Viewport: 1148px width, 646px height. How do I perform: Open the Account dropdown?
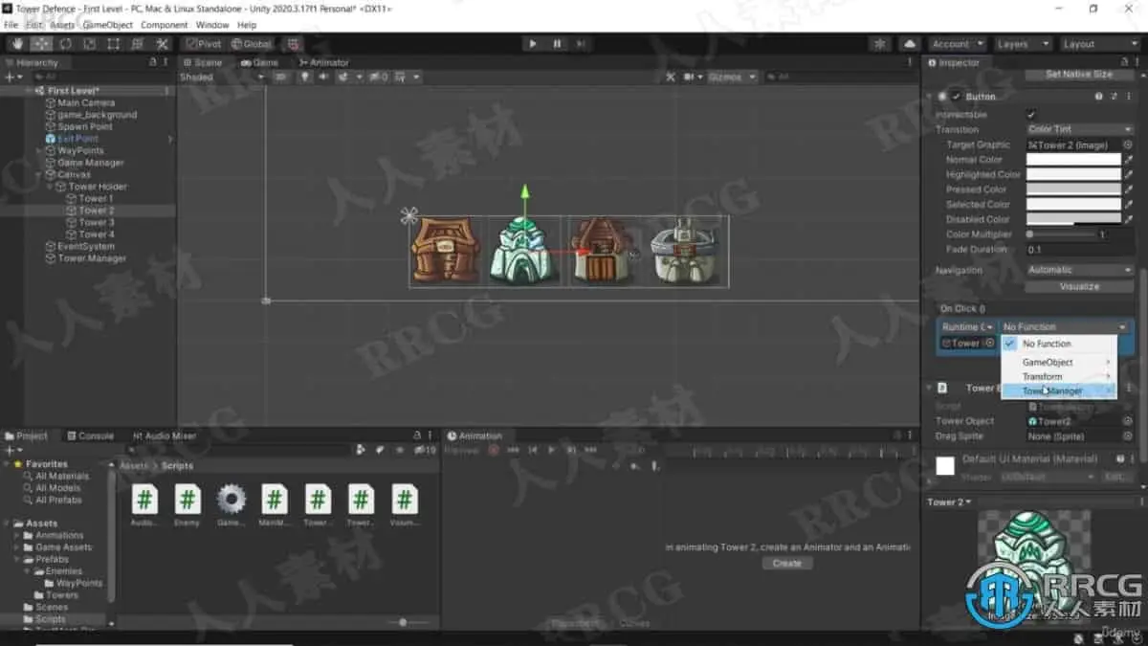[x=958, y=44]
